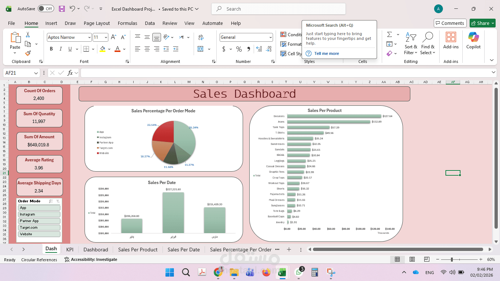Apply Bold formatting from the Font group
500x281 pixels.
[51, 49]
